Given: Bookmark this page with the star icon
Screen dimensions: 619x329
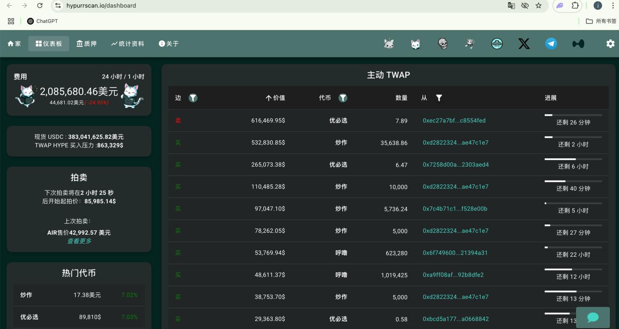Looking at the screenshot, I should 538,5.
